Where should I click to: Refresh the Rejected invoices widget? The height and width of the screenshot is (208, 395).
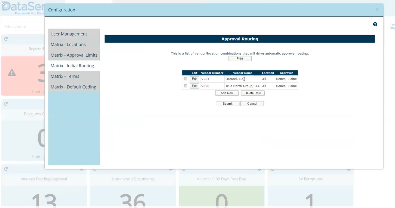coord(5,39)
